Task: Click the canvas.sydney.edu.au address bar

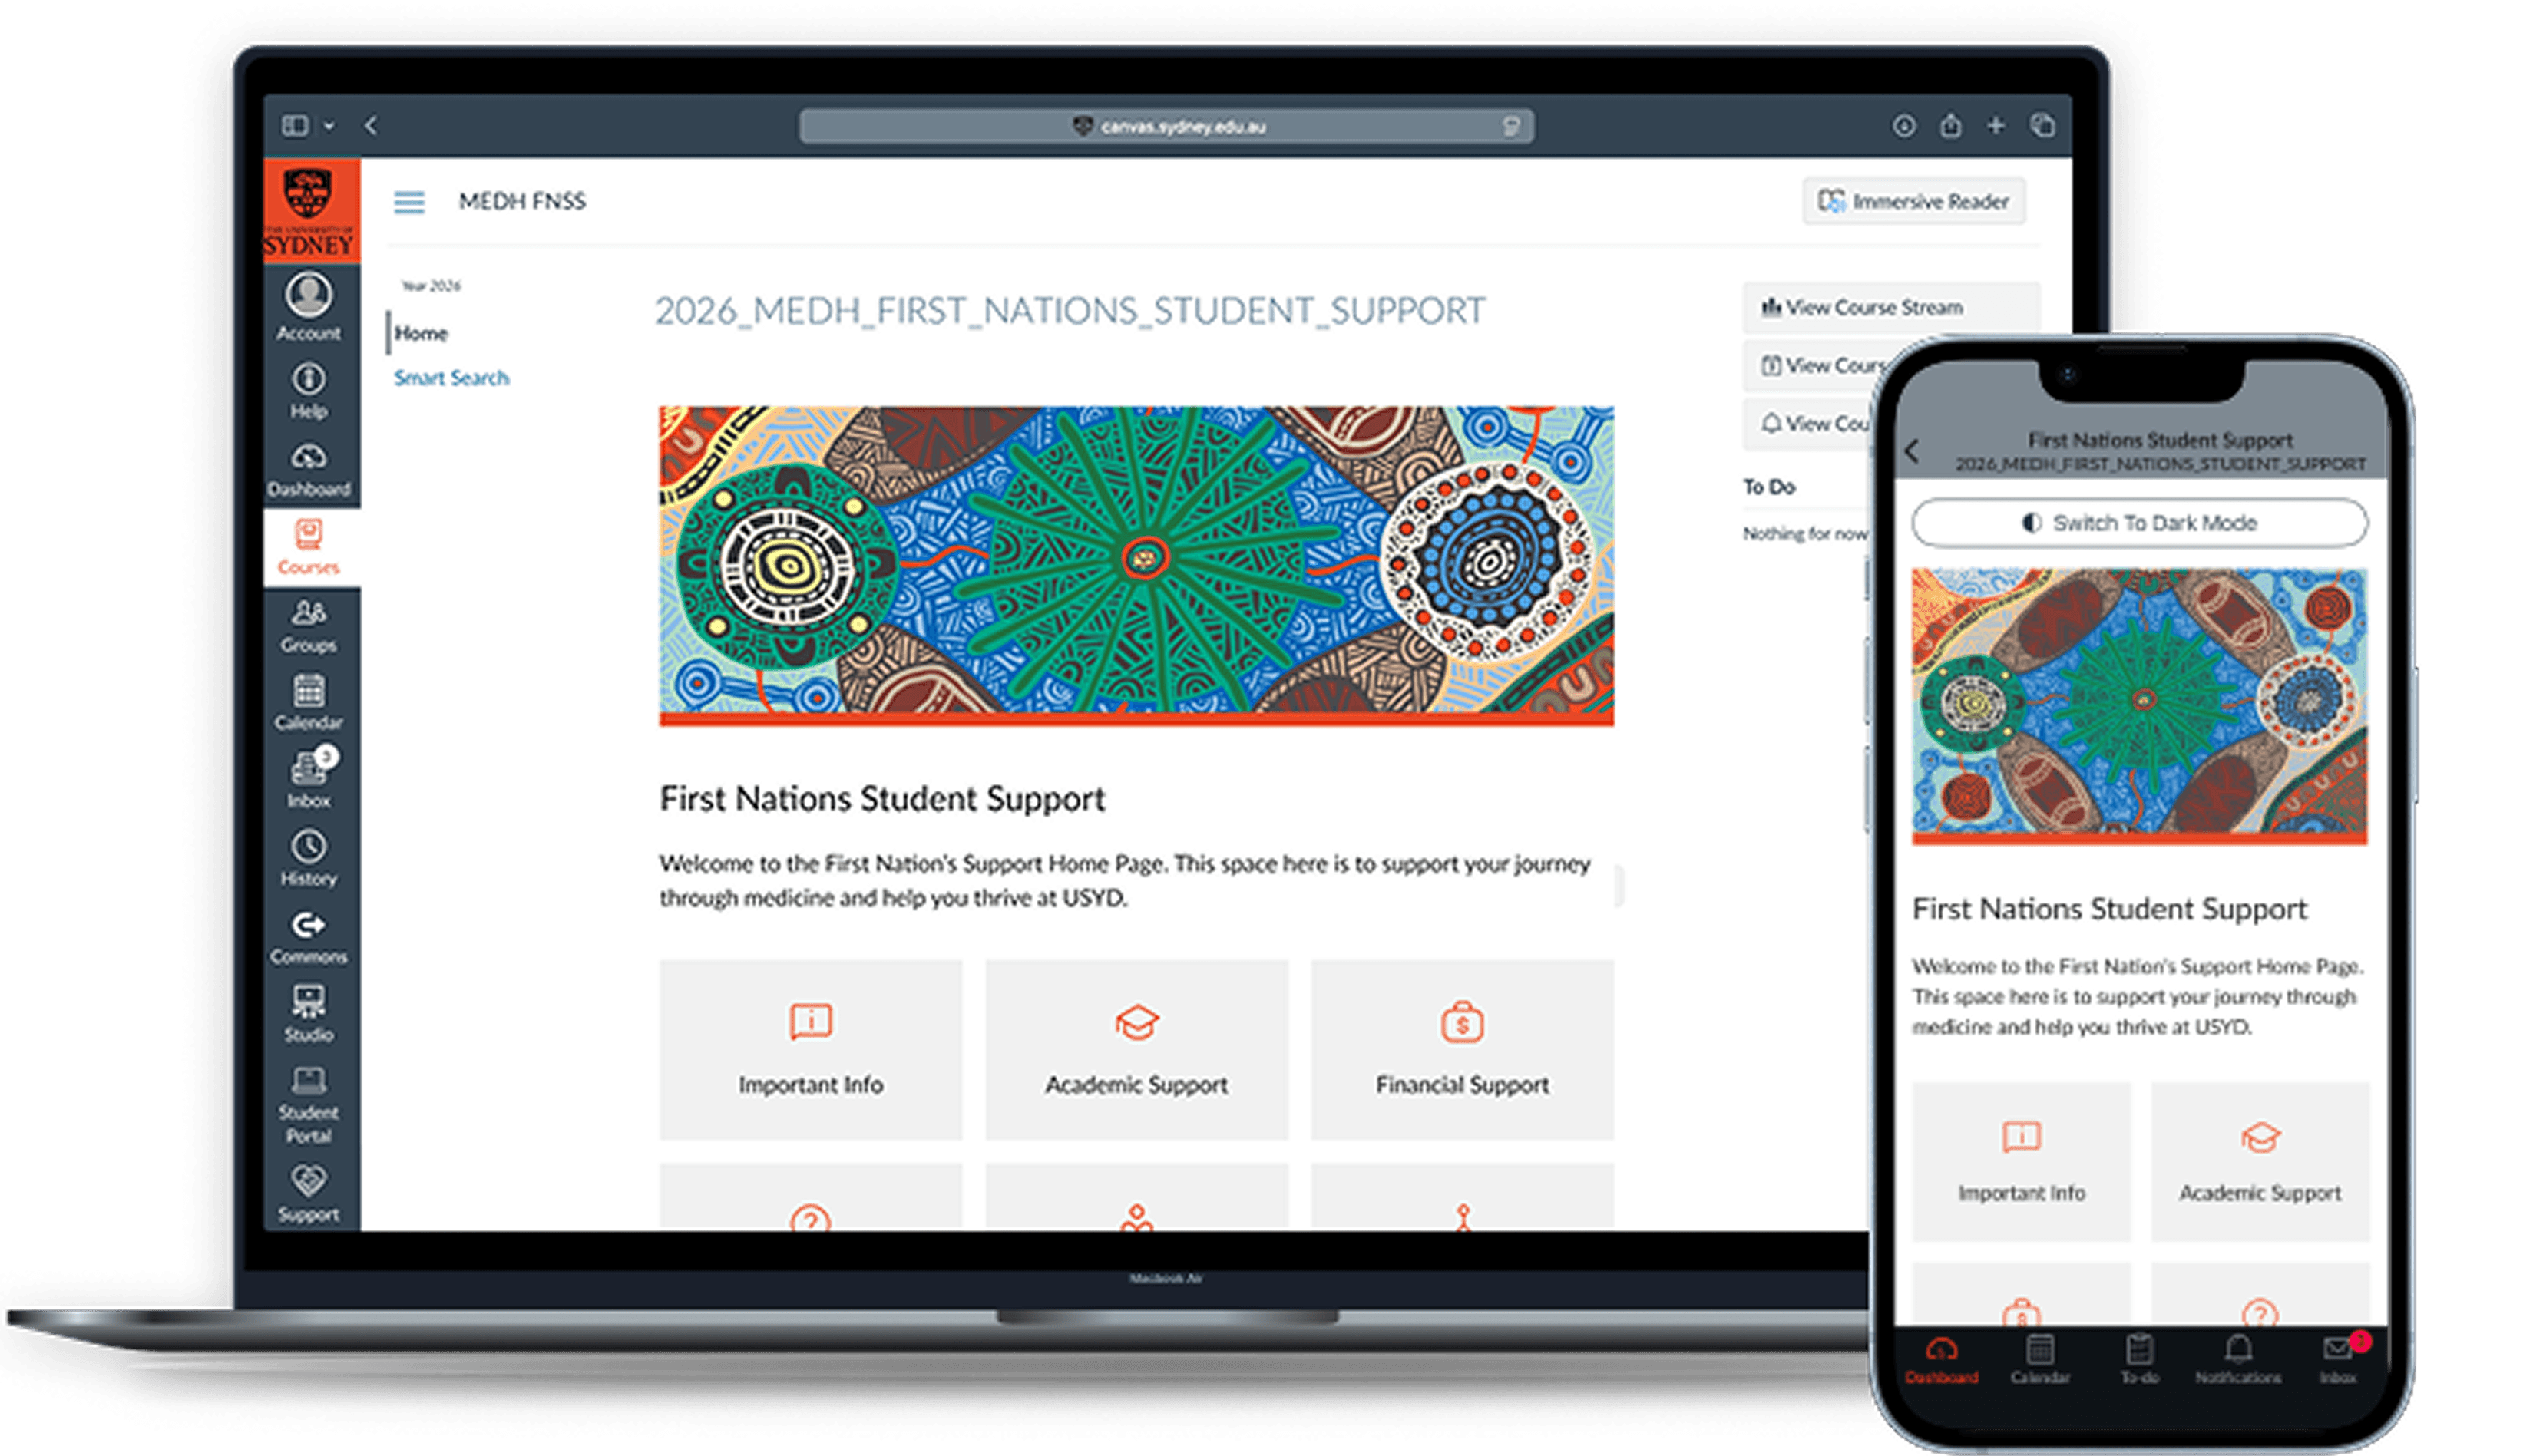Action: click(1166, 126)
